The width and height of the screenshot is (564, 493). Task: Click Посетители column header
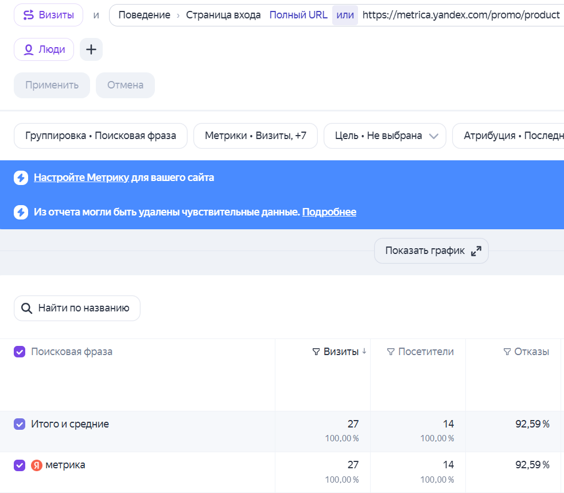(x=426, y=352)
